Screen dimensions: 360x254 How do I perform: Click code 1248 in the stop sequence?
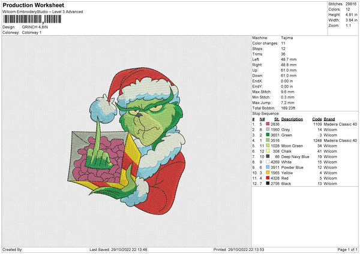pos(317,140)
